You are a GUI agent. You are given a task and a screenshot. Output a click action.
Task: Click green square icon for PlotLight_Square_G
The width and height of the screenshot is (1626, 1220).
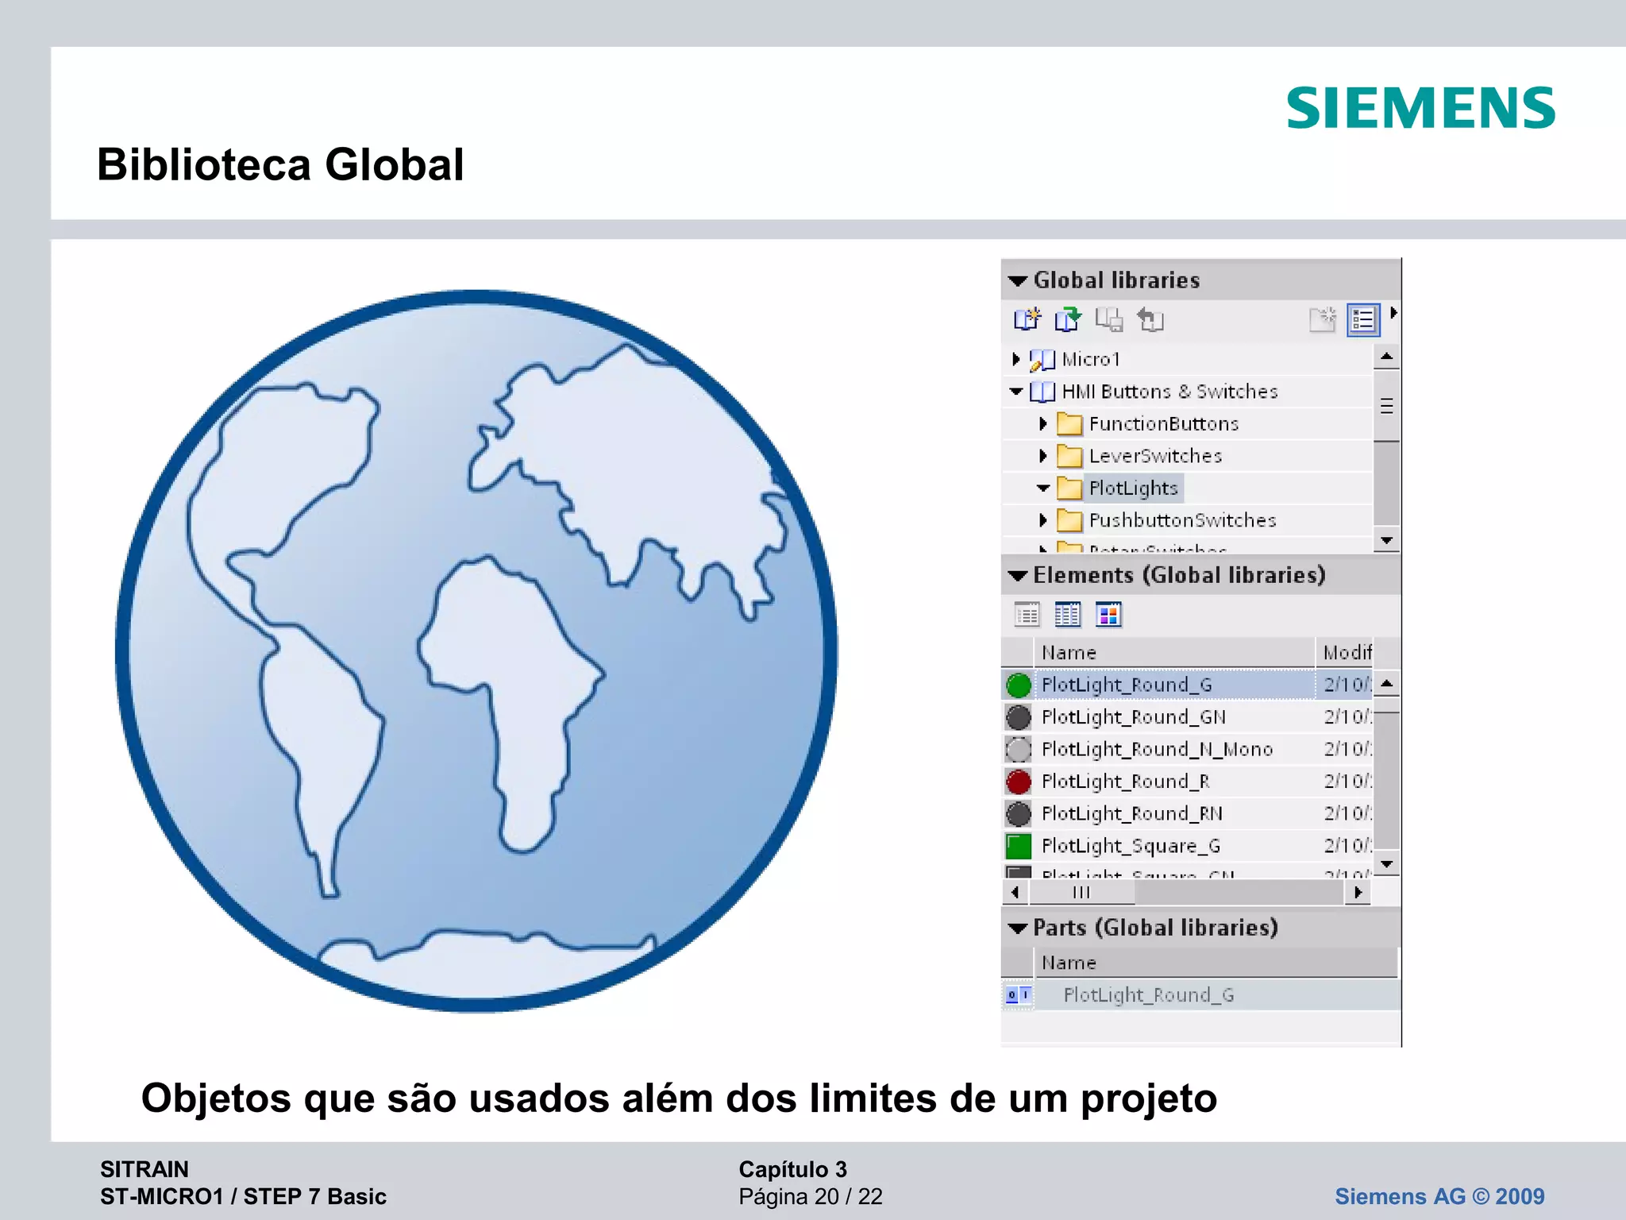(1019, 846)
